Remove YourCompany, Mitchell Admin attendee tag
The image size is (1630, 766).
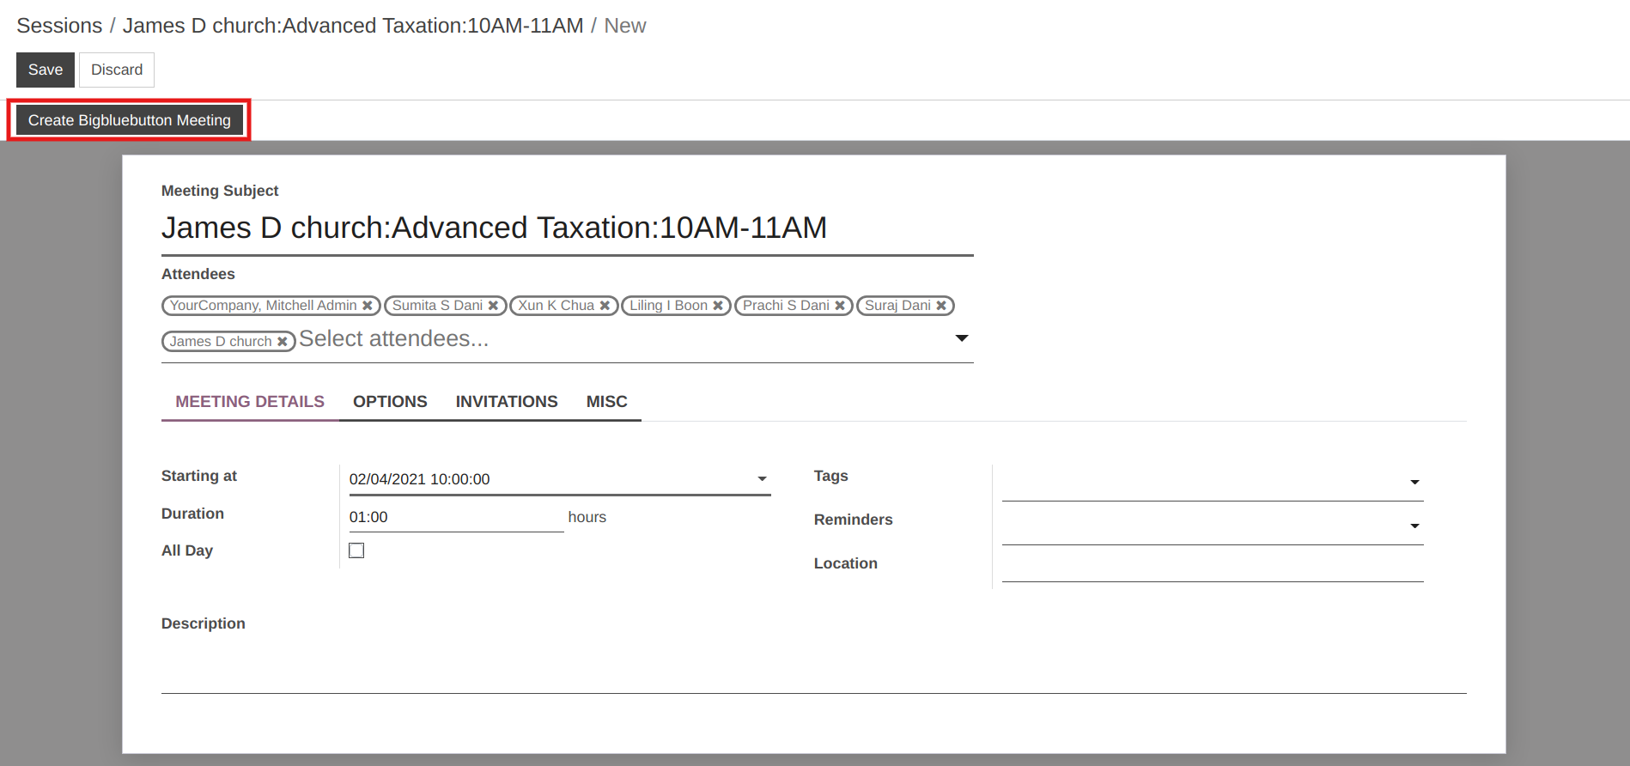click(x=368, y=306)
